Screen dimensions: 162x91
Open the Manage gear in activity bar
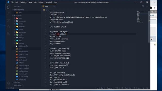click(x=9, y=83)
